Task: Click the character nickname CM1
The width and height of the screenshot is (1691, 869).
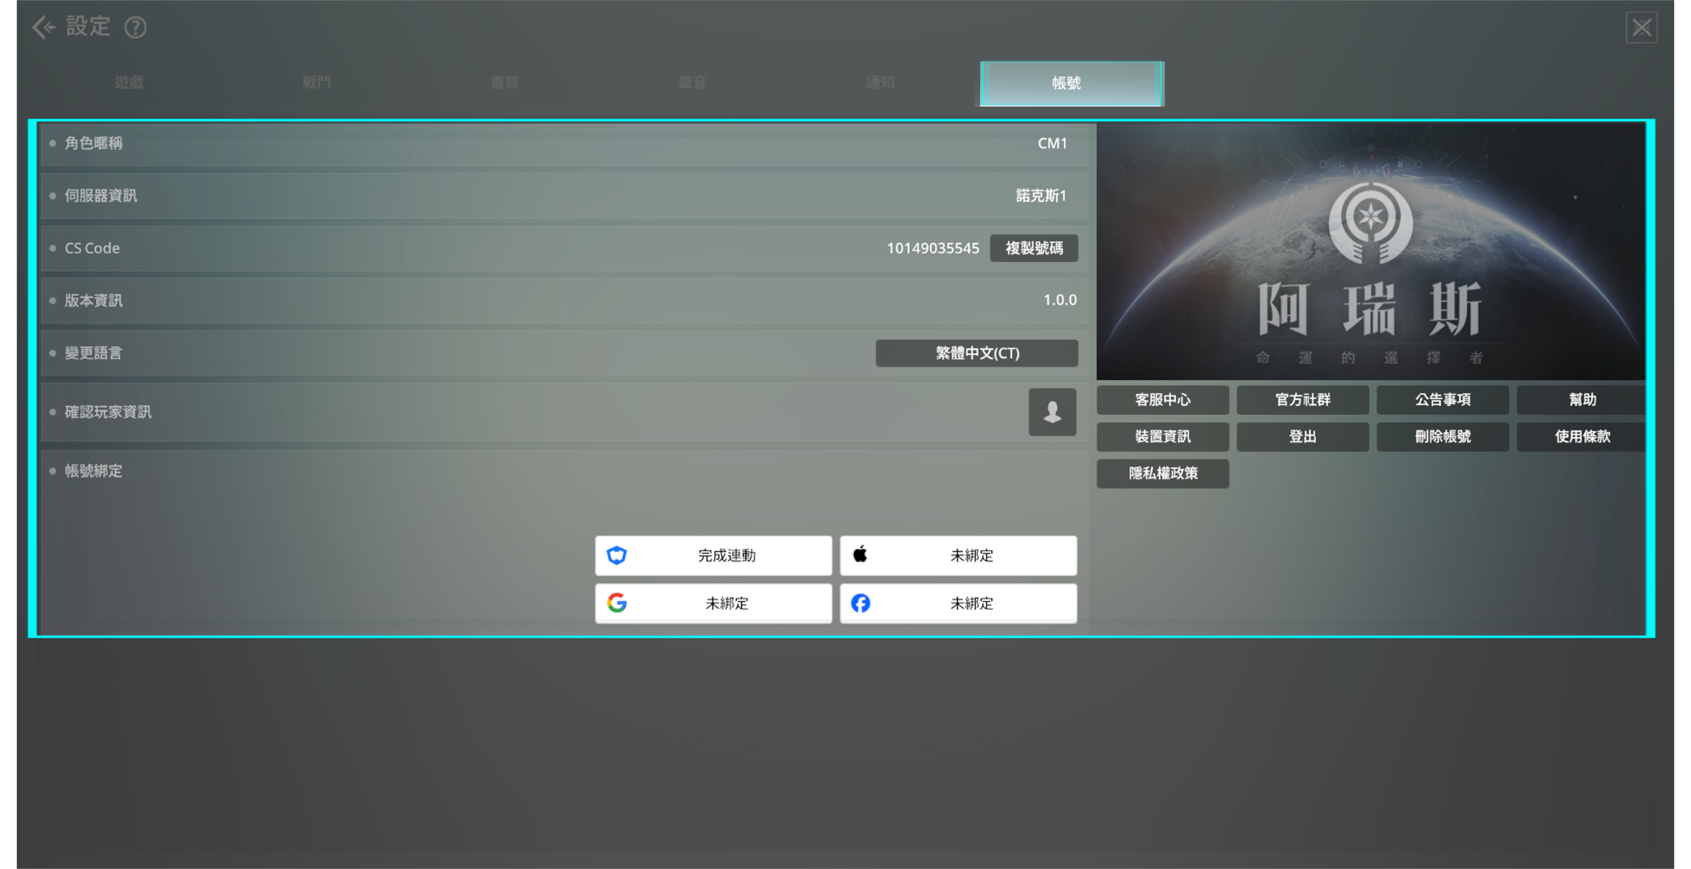Action: pos(1052,143)
